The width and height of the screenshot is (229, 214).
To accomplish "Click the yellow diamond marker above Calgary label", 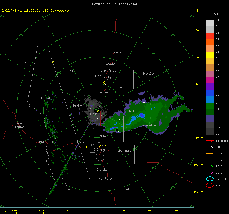I will [x=101, y=147].
